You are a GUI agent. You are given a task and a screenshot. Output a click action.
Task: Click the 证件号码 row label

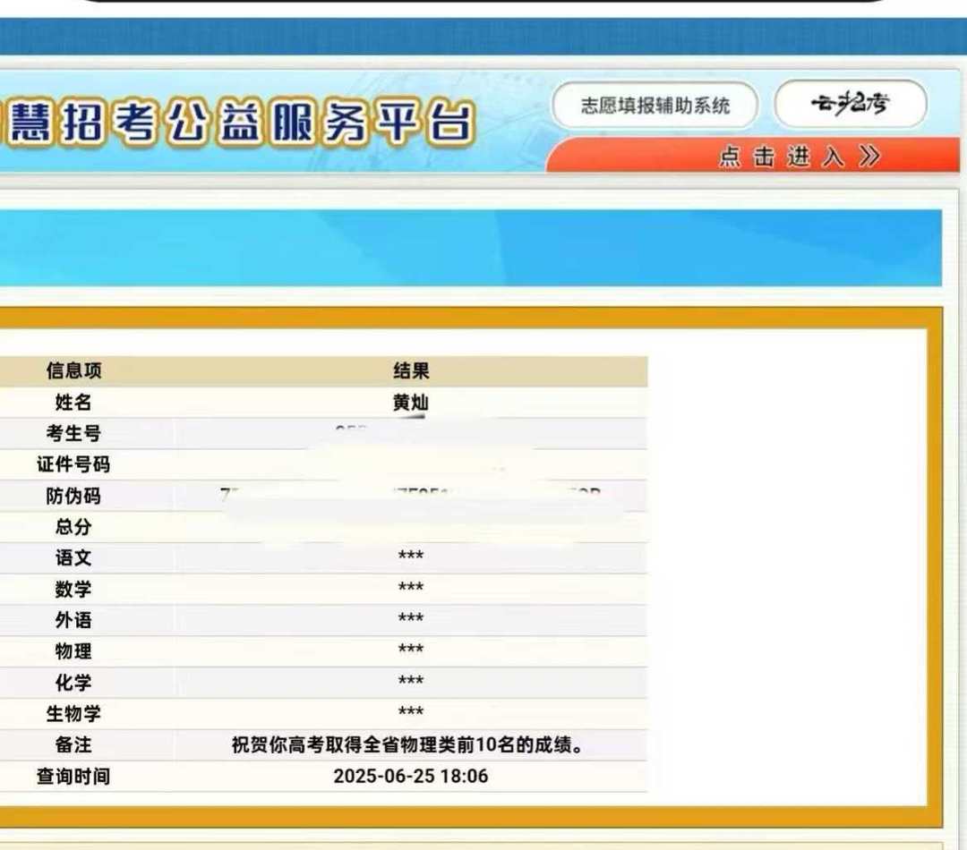click(x=73, y=464)
